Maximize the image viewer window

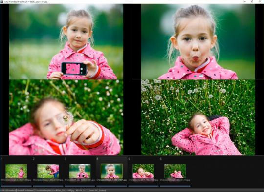click(252, 1)
